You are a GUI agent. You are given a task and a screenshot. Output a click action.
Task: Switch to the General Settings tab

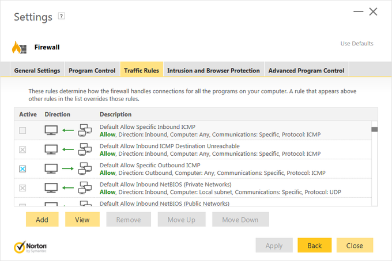(37, 71)
